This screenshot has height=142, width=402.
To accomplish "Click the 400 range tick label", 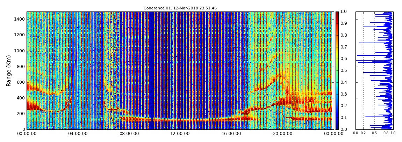I will (21, 98).
